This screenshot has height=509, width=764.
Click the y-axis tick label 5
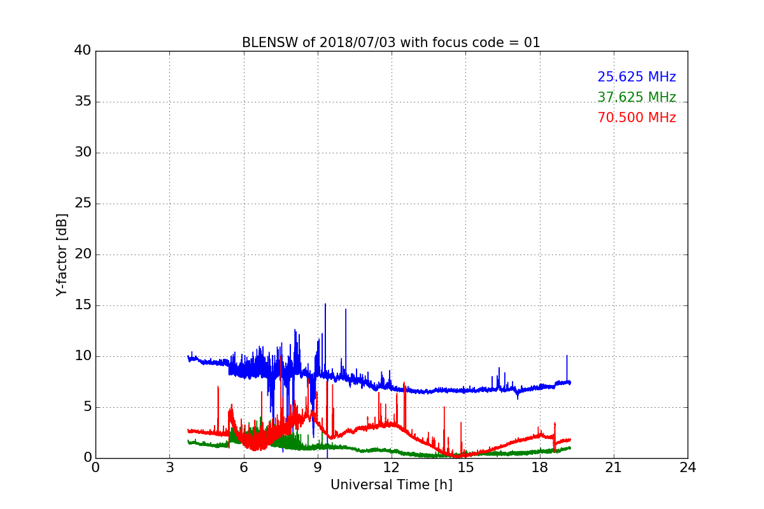87,407
